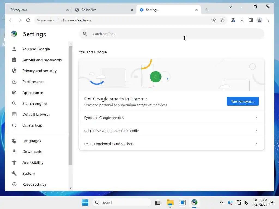Expand Customise your Supermium profile

(x=172, y=131)
